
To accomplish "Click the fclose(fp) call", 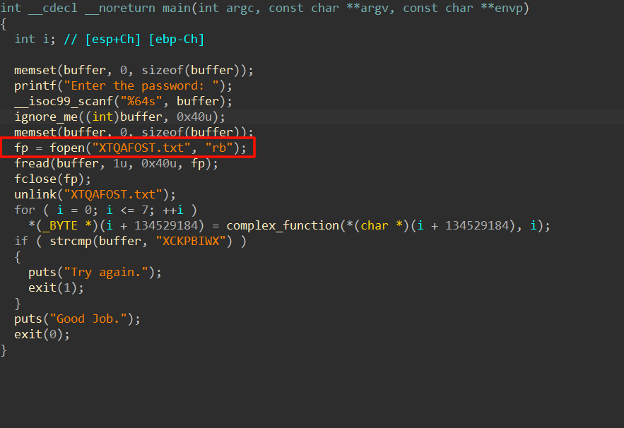I will click(x=52, y=179).
